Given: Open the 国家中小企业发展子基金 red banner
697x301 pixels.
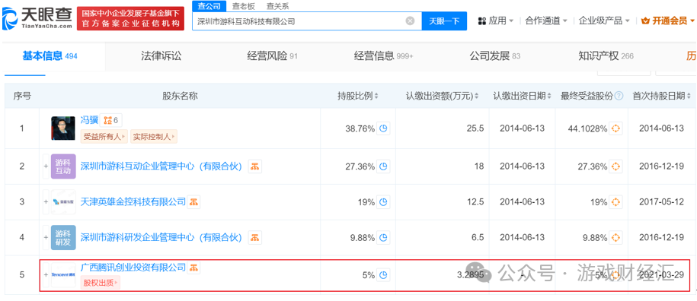Looking at the screenshot, I should [130, 18].
